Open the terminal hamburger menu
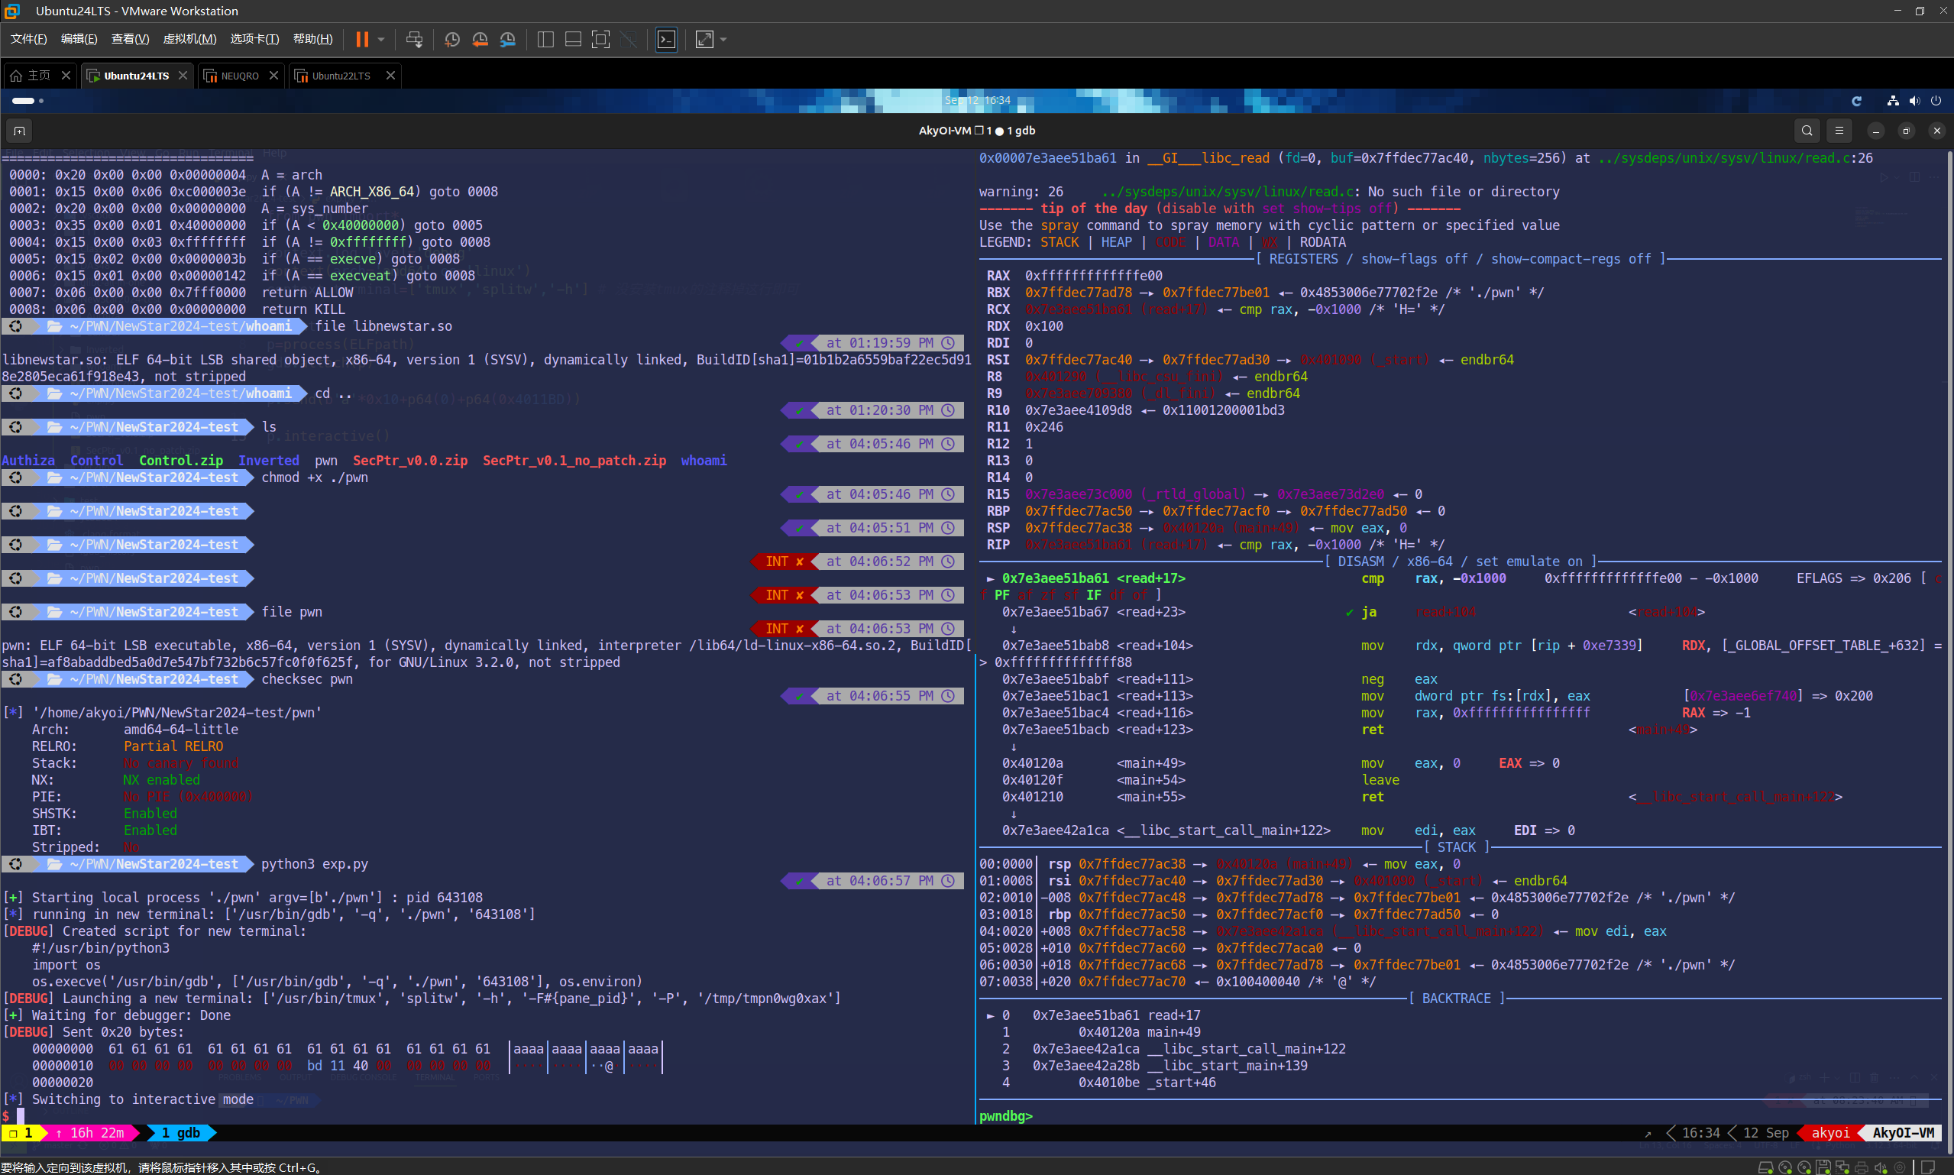1954x1175 pixels. point(1839,131)
